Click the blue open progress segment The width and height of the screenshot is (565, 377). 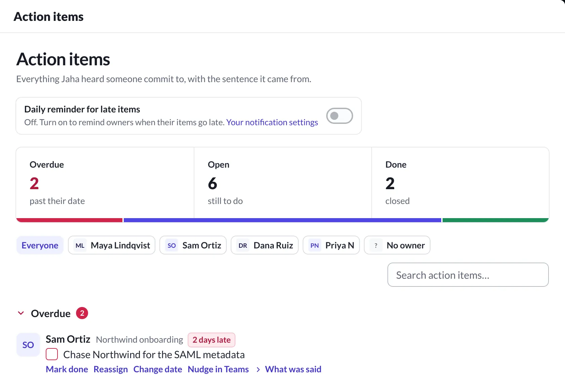click(x=282, y=220)
